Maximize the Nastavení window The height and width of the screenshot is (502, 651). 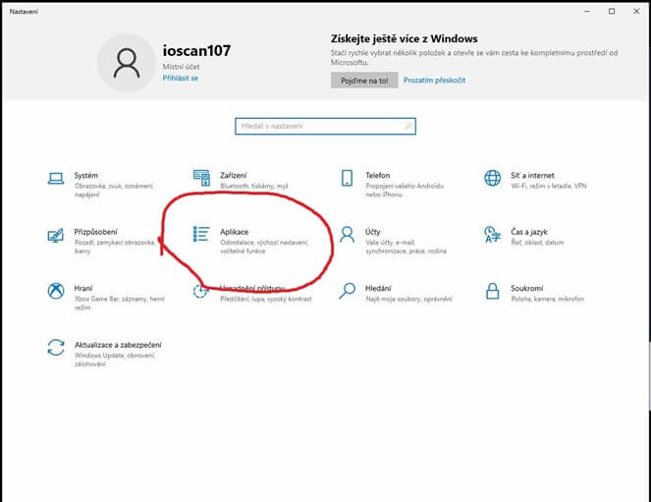coord(612,11)
